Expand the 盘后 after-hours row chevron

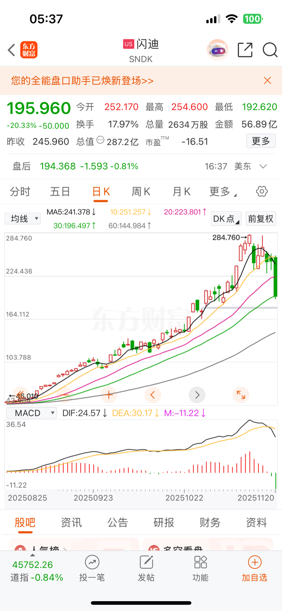263,166
